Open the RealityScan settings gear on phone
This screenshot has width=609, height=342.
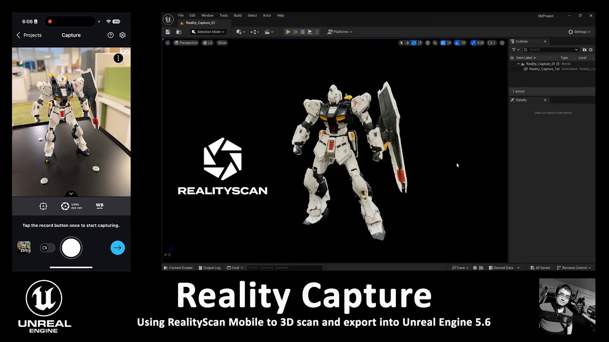pyautogui.click(x=122, y=35)
